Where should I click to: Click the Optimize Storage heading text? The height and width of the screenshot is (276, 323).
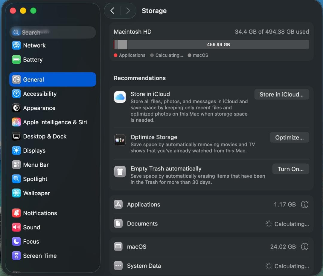(154, 137)
